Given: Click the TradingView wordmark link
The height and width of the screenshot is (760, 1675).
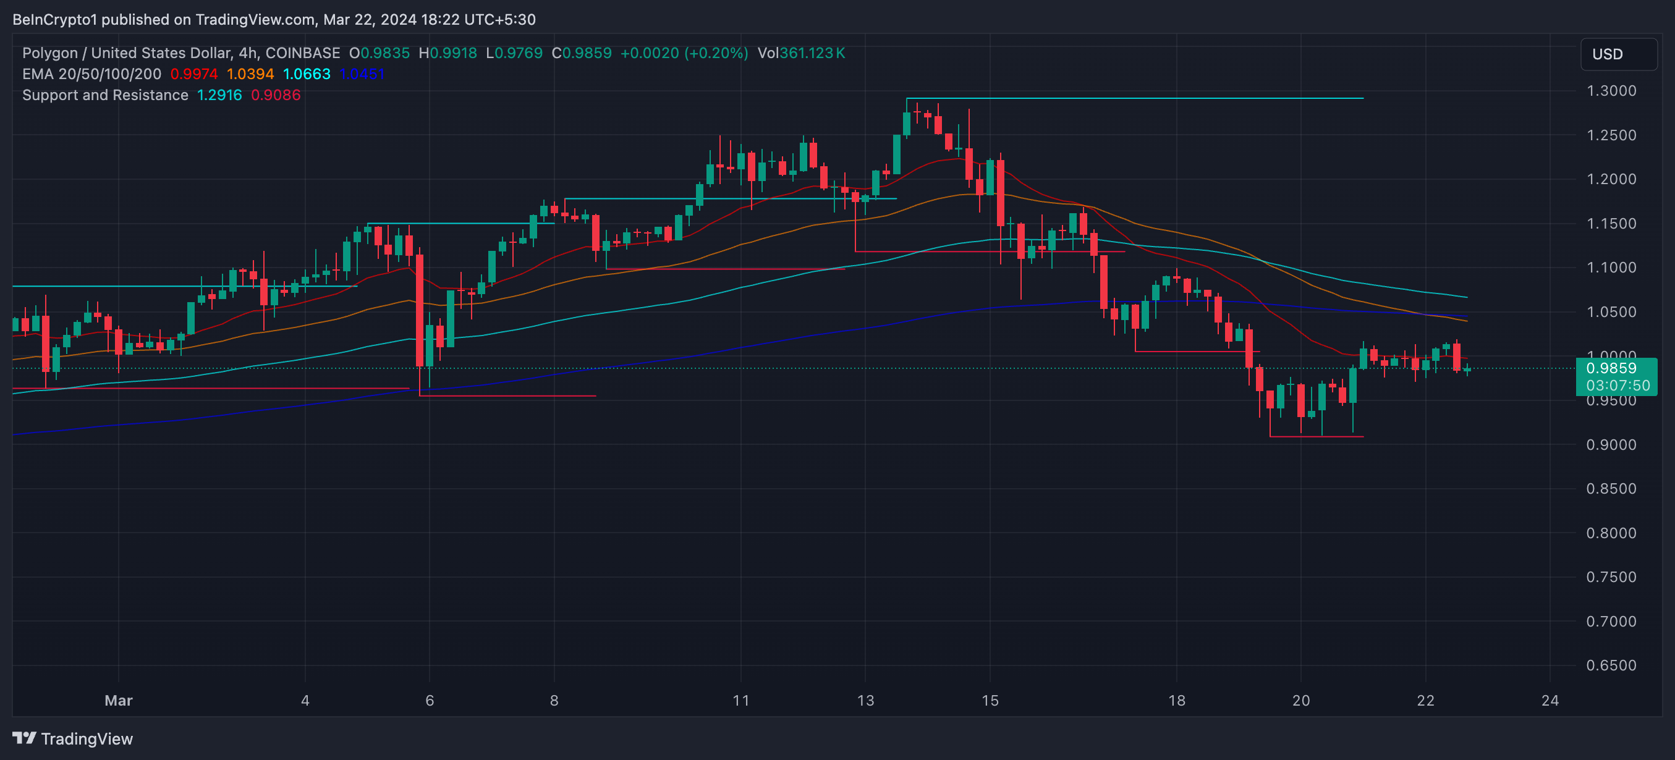Looking at the screenshot, I should point(87,738).
